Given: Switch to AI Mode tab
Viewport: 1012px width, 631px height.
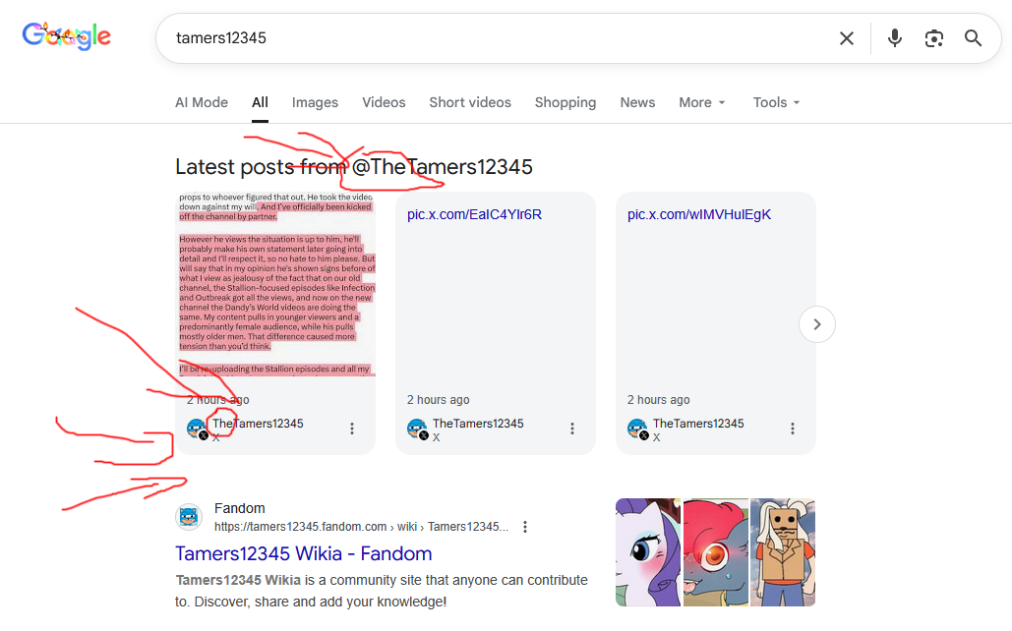Looking at the screenshot, I should [x=202, y=102].
